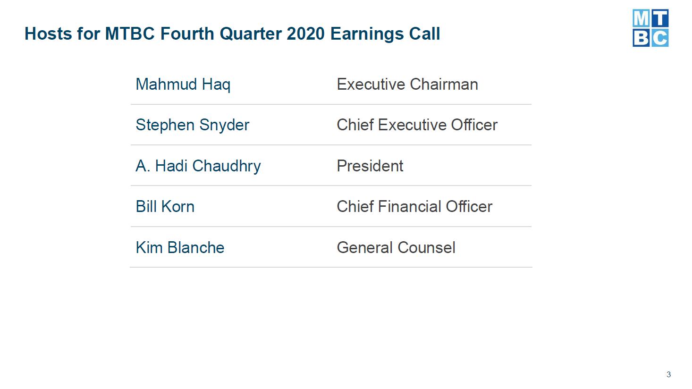This screenshot has width=692, height=389.
Task: Click the letter B tile in logo
Action: point(641,38)
